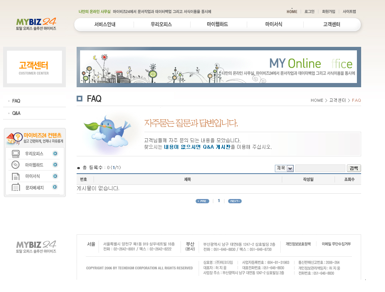This screenshot has height=292, width=385.
Task: Click the 회원가입 sign-up link
Action: (x=328, y=12)
